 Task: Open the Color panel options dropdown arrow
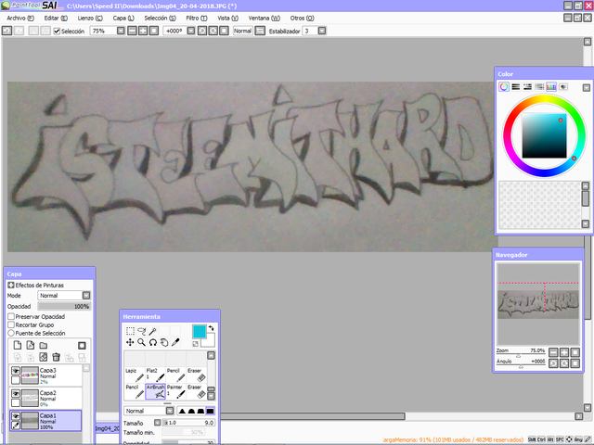click(586, 87)
